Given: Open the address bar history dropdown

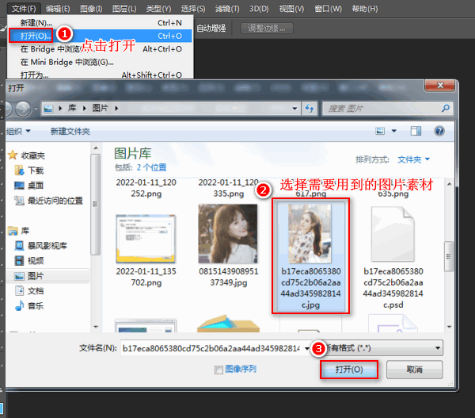Looking at the screenshot, I should pyautogui.click(x=294, y=109).
